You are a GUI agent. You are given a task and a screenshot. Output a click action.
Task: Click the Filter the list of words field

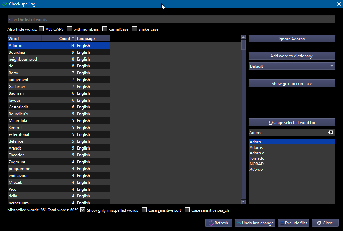click(x=171, y=19)
